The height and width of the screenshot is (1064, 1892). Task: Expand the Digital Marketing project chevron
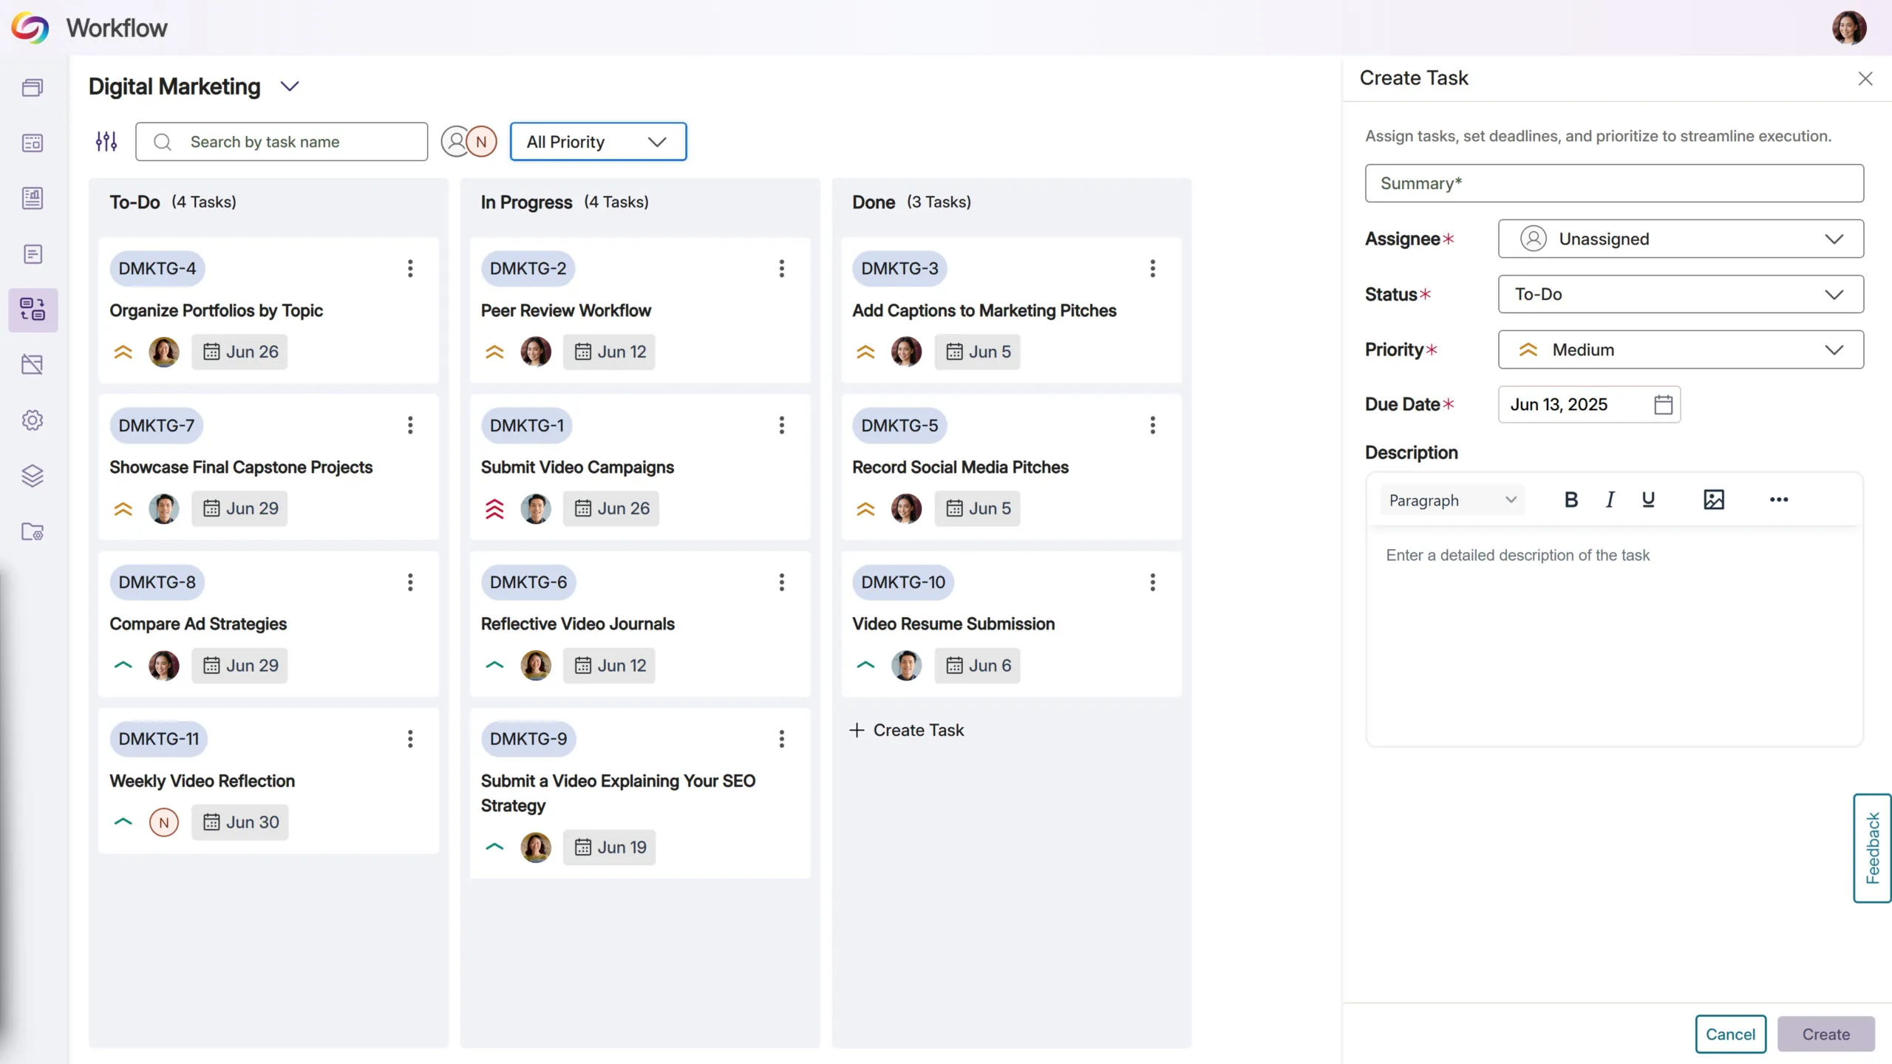pos(290,86)
